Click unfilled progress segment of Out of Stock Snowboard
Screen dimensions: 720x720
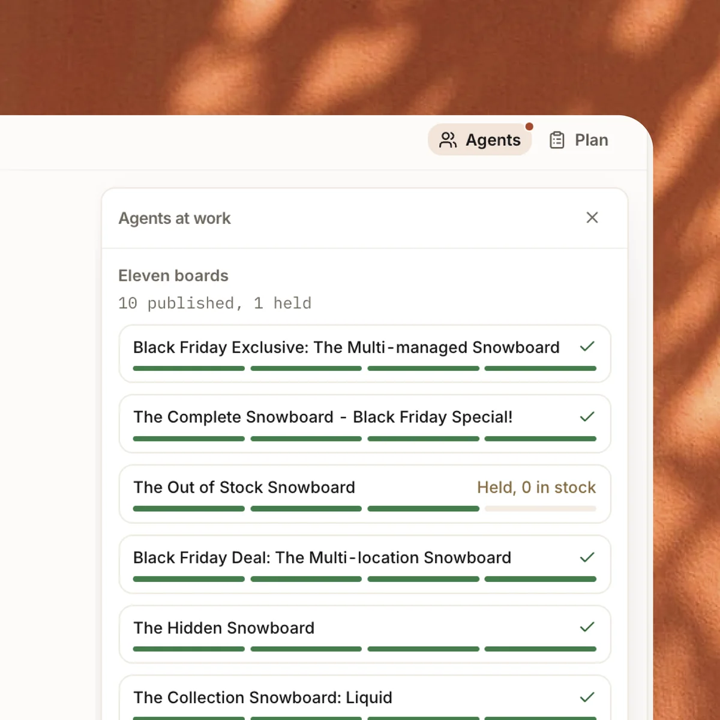coord(541,509)
